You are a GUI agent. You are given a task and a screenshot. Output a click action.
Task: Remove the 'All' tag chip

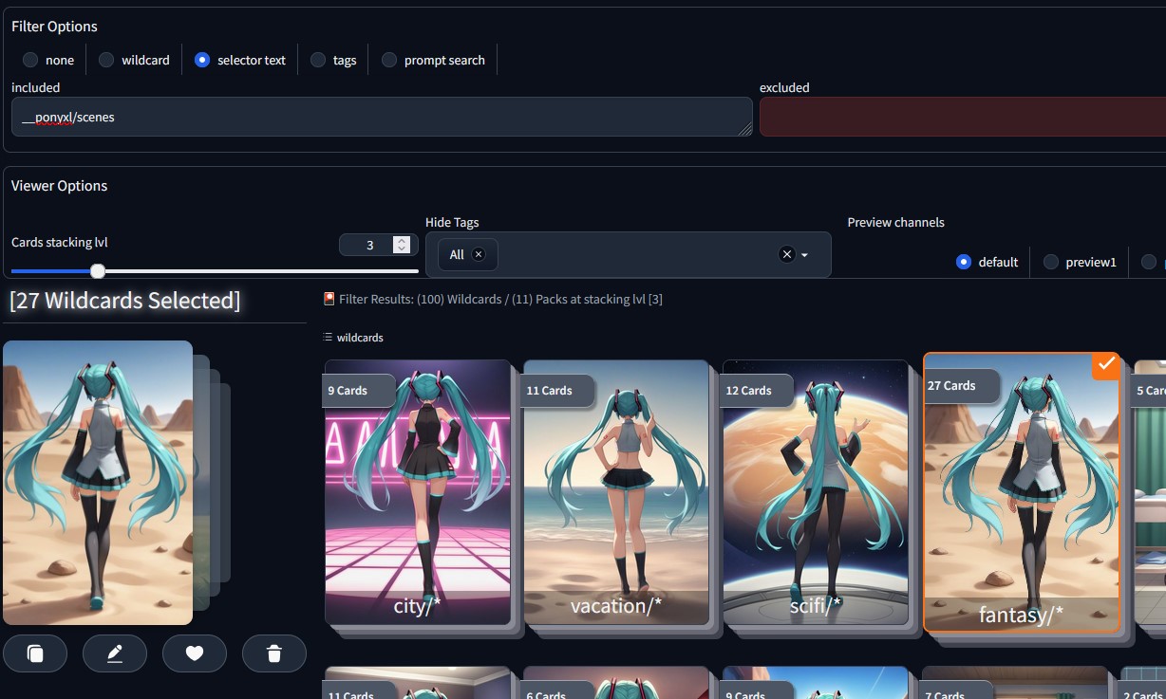click(x=479, y=254)
